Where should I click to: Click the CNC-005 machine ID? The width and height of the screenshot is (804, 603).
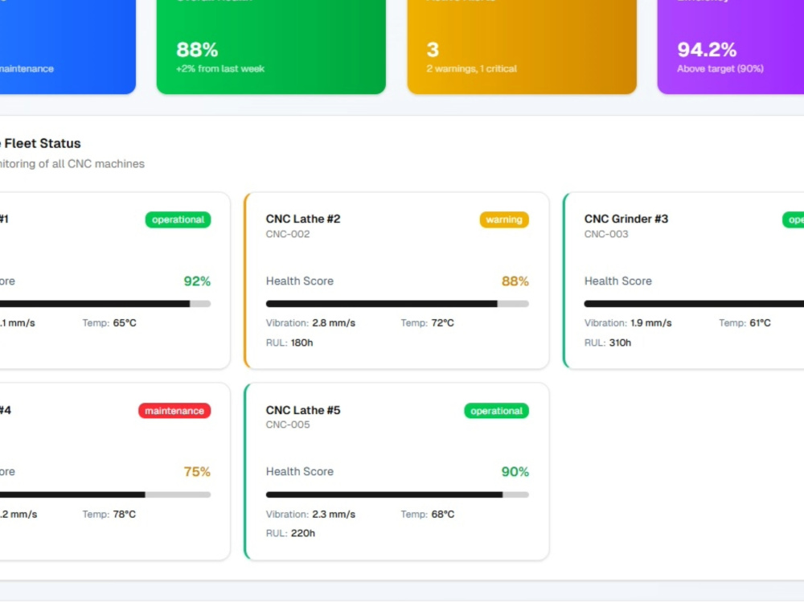288,425
